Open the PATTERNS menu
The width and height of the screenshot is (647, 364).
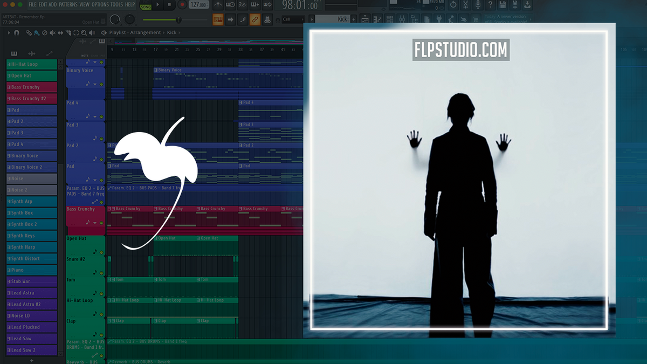pos(68,4)
